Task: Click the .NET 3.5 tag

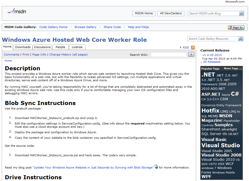Action: [x=214, y=80]
